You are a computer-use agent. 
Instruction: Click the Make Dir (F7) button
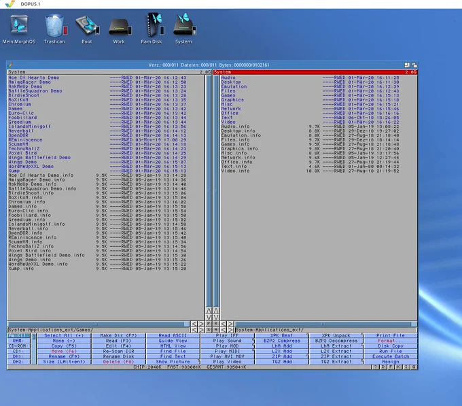(119, 335)
